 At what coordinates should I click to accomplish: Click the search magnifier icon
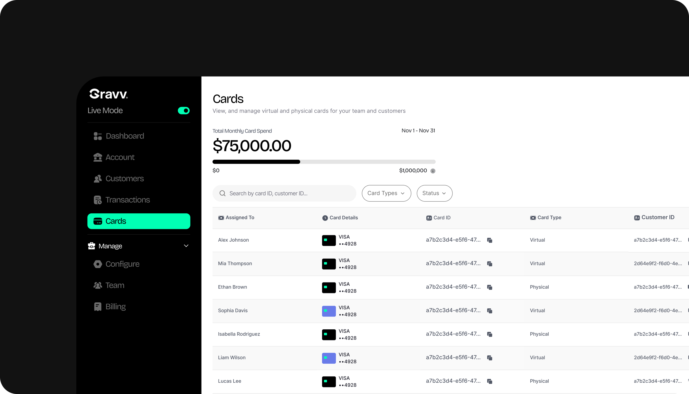pos(223,193)
